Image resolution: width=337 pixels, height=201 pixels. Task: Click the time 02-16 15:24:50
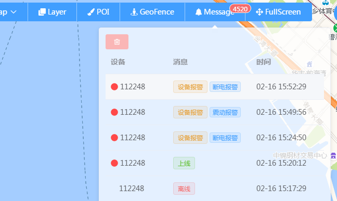(x=281, y=138)
